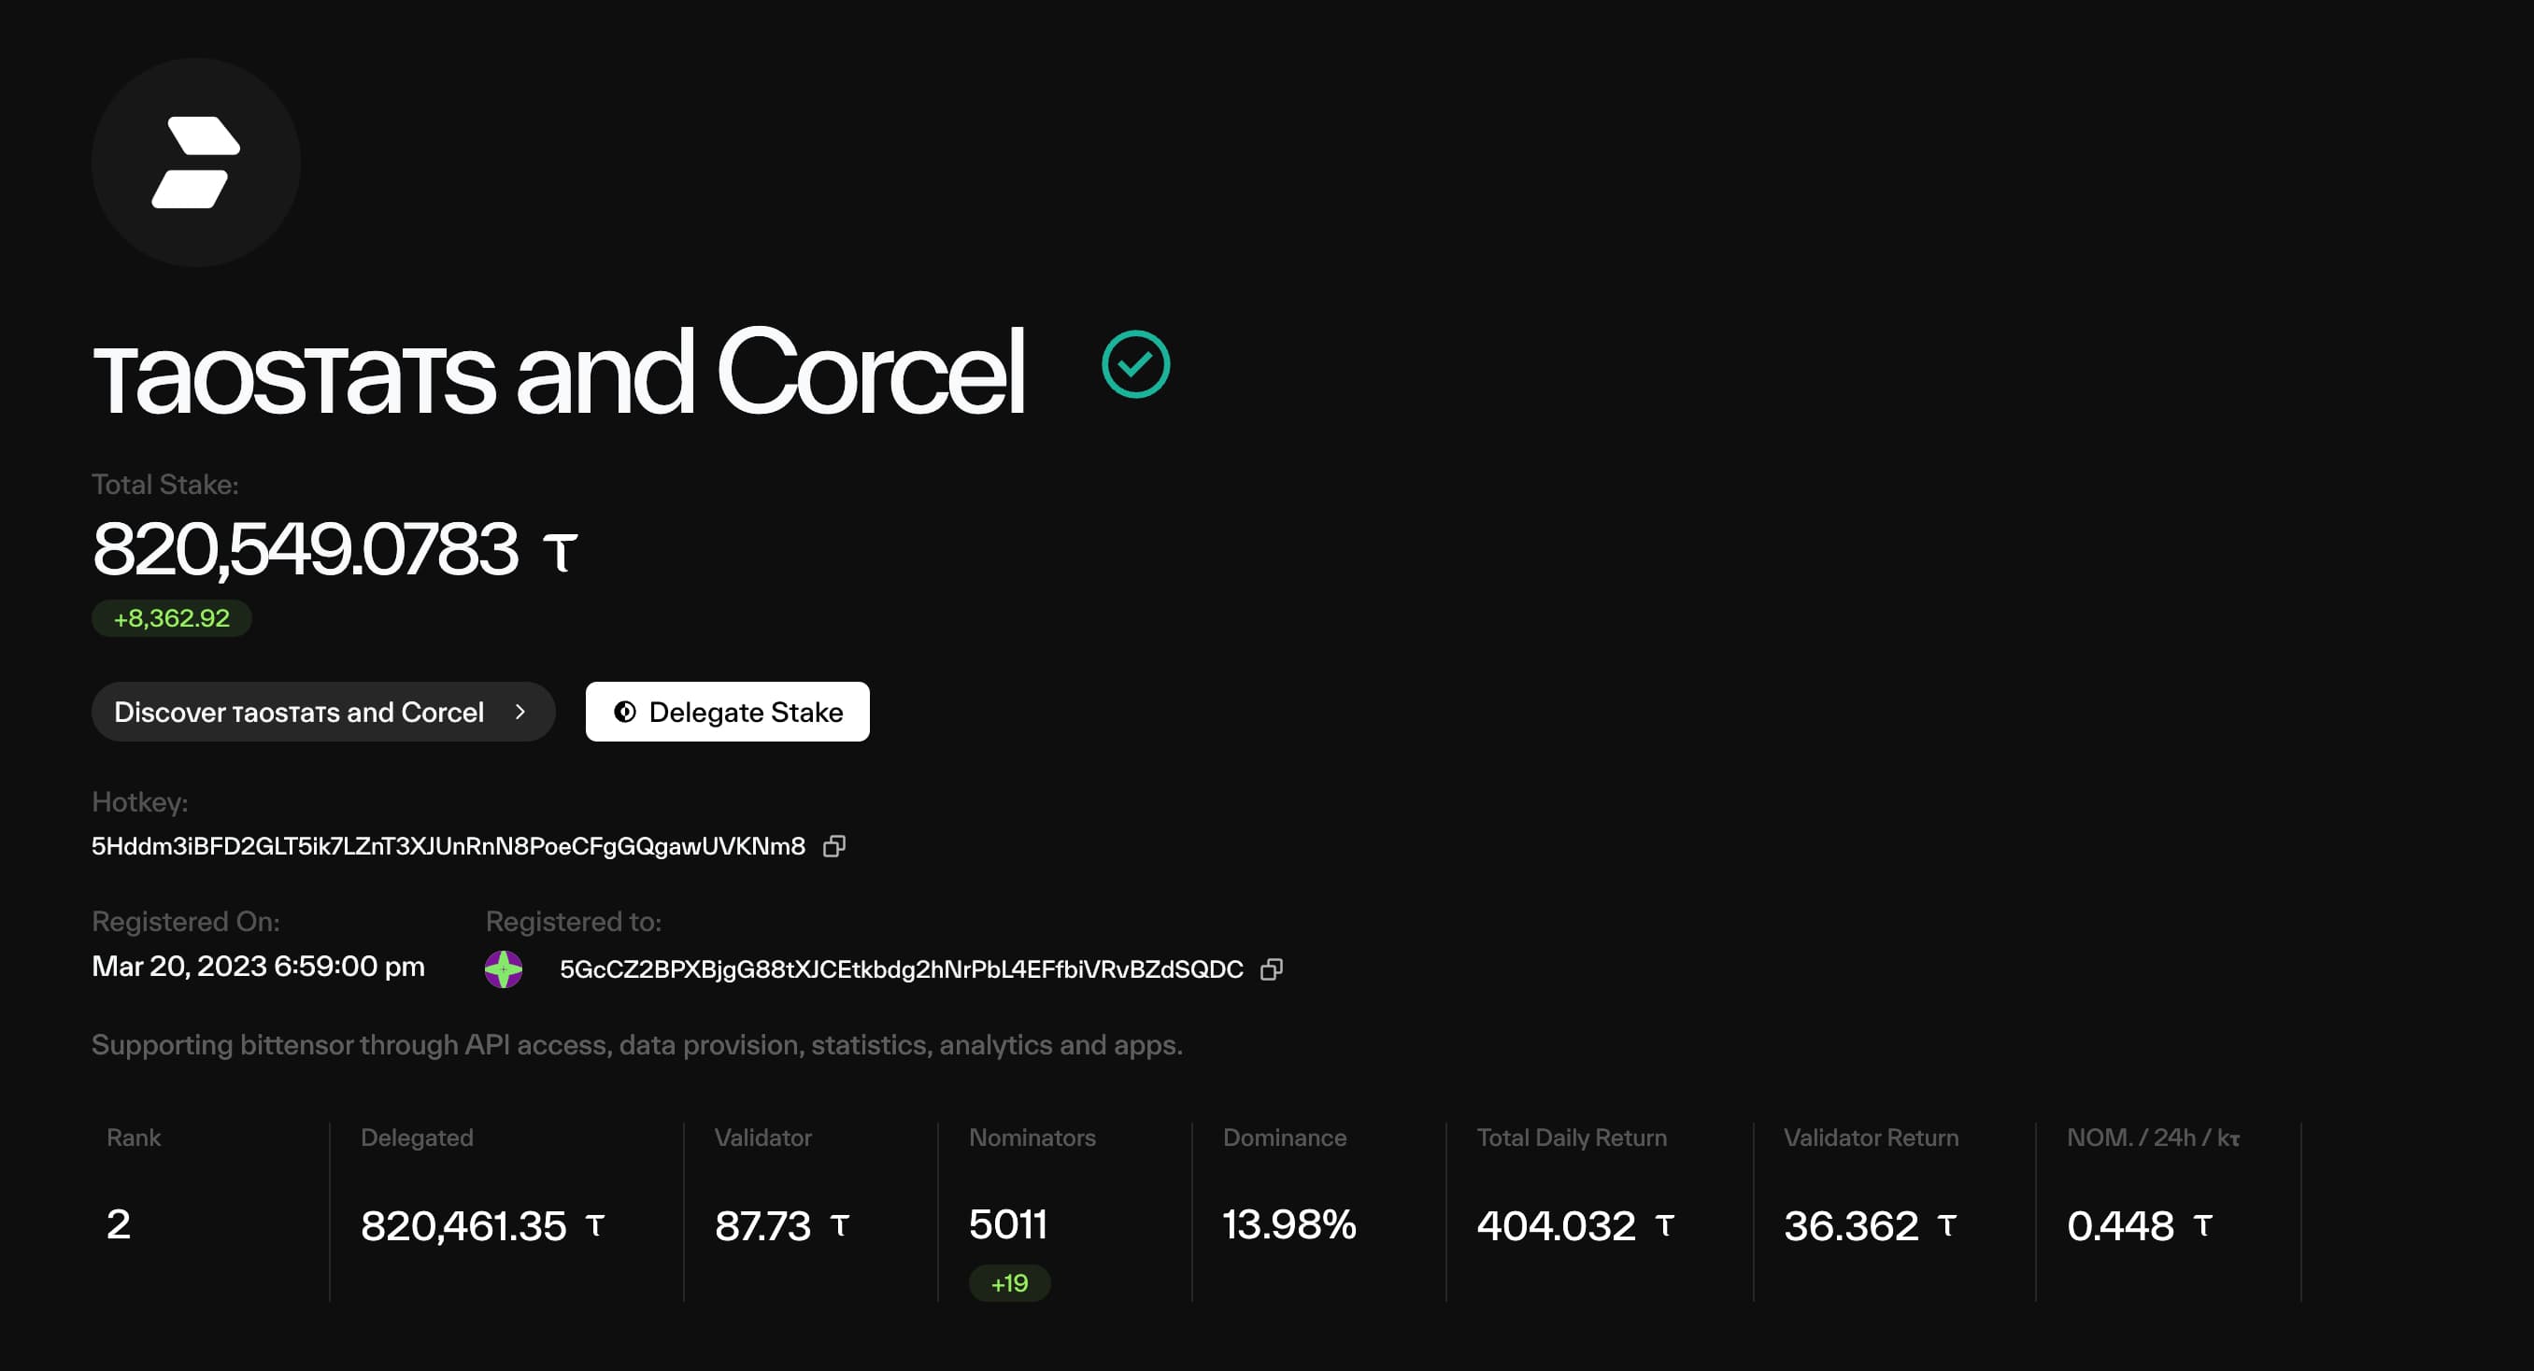Screen dimensions: 2534x1371
Task: Click the tao symbol next to Total Stake
Action: [561, 552]
